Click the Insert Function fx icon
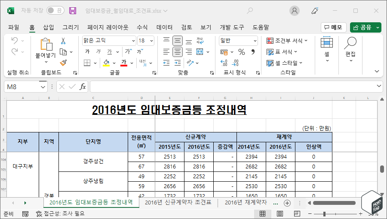Image resolution: width=387 pixels, height=219 pixels. 83,87
